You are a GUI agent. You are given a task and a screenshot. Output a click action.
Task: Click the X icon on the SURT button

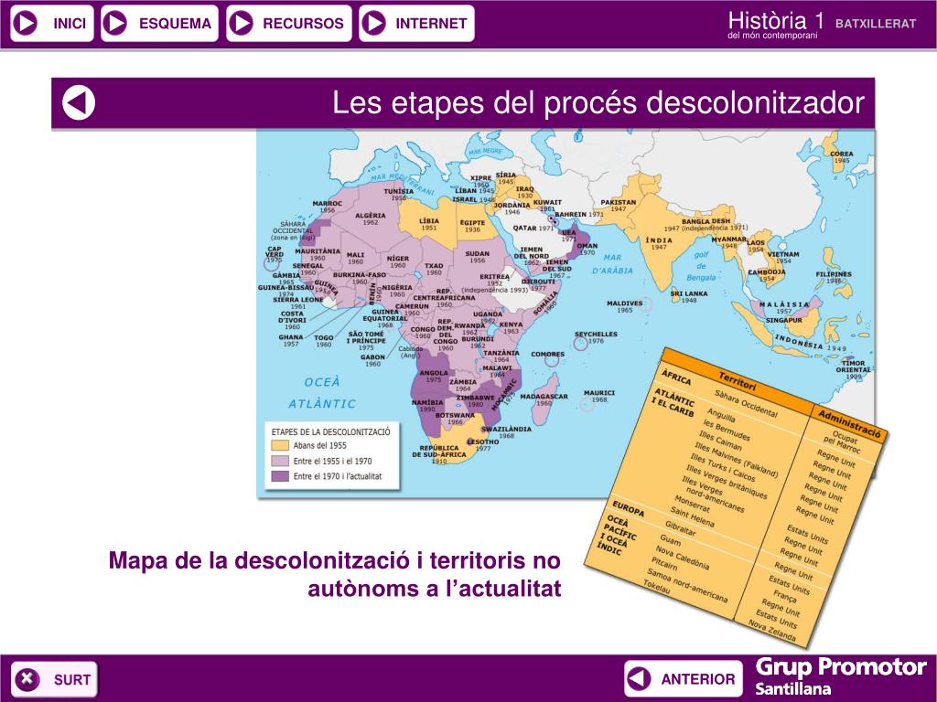(27, 679)
